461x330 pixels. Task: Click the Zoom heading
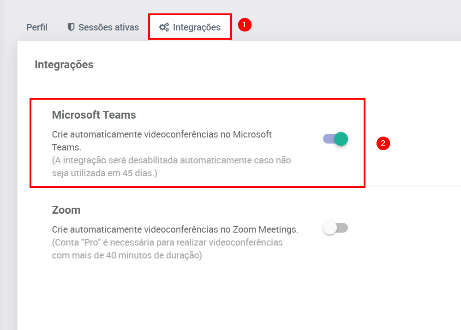click(x=66, y=210)
